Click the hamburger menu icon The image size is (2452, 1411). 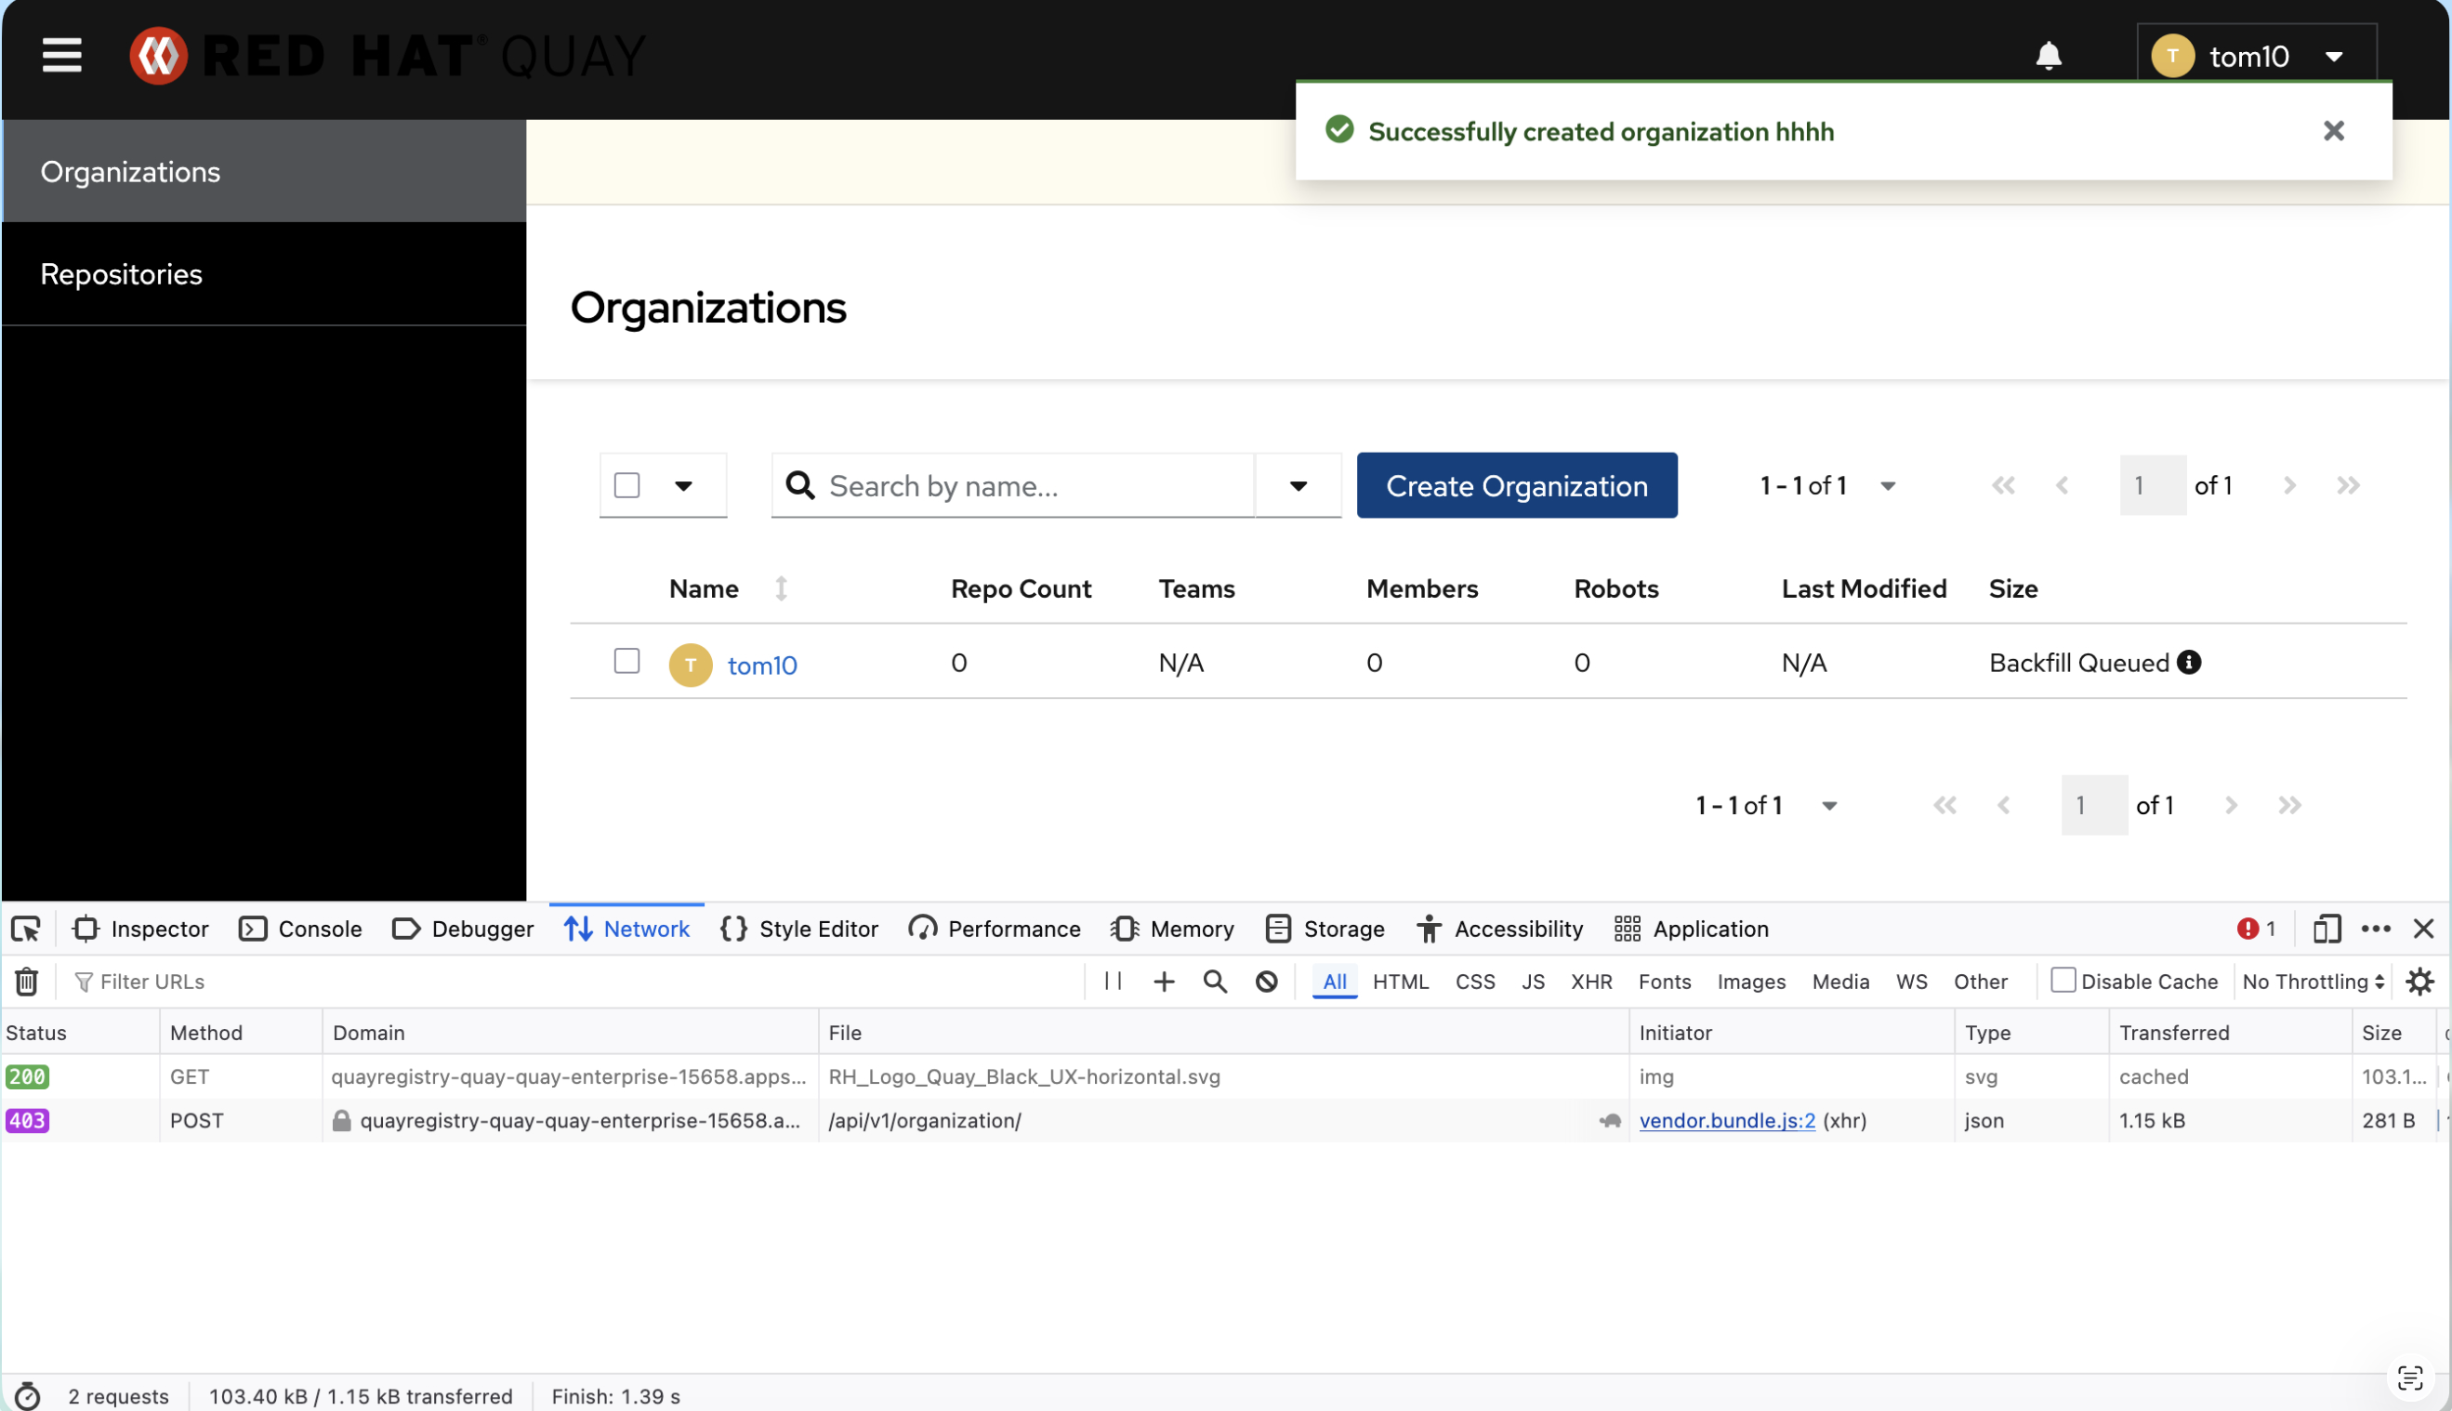[x=61, y=55]
